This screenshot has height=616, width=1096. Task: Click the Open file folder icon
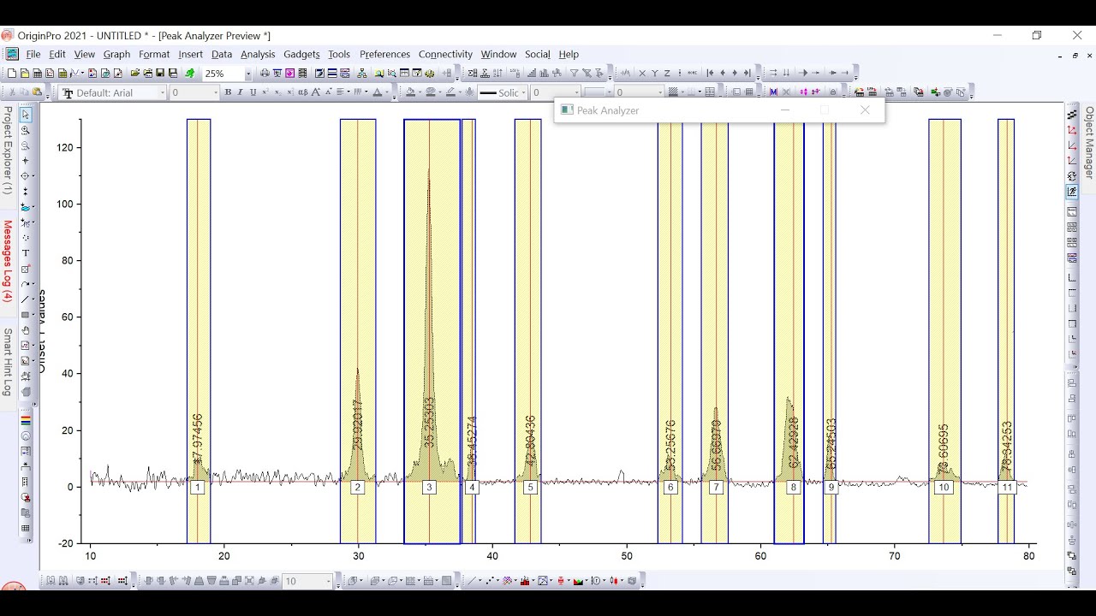[x=135, y=74]
